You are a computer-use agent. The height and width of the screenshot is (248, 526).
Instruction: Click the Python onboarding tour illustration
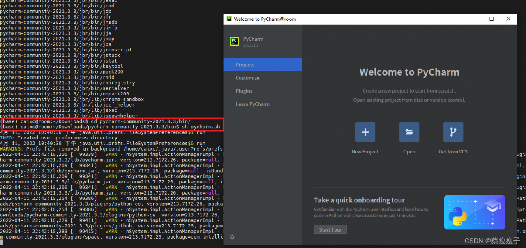coord(475,212)
